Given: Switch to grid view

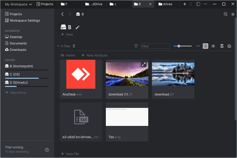Looking at the screenshot, I should point(205,46).
